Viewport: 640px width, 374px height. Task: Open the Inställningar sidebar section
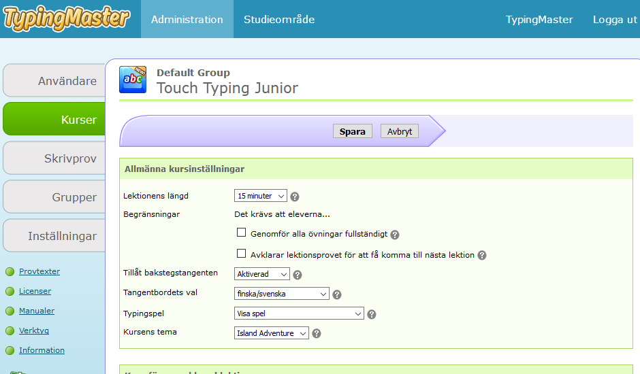54,236
